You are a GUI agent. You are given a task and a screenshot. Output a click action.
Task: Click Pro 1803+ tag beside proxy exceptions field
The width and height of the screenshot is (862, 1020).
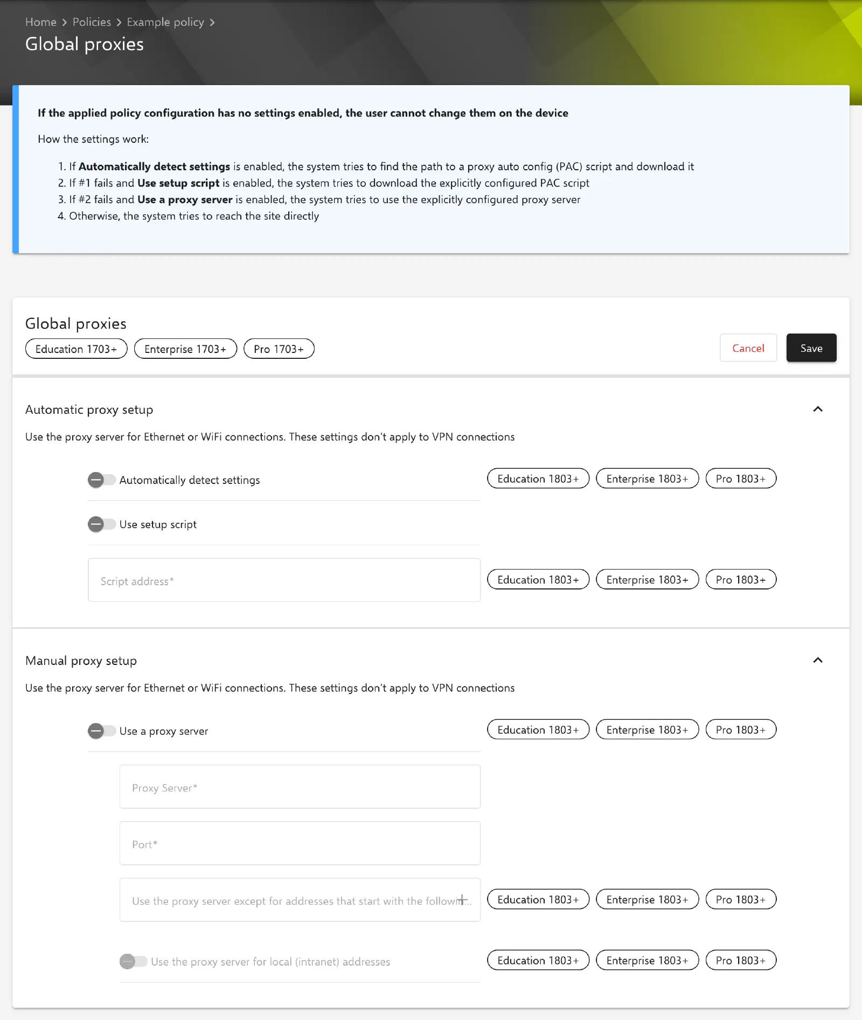coord(741,899)
